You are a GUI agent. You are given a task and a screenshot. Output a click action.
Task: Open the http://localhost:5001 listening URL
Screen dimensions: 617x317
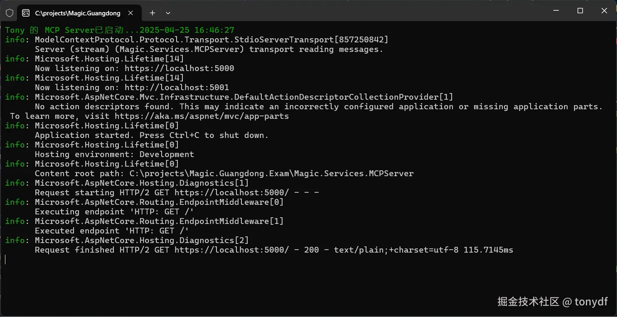pyautogui.click(x=177, y=87)
